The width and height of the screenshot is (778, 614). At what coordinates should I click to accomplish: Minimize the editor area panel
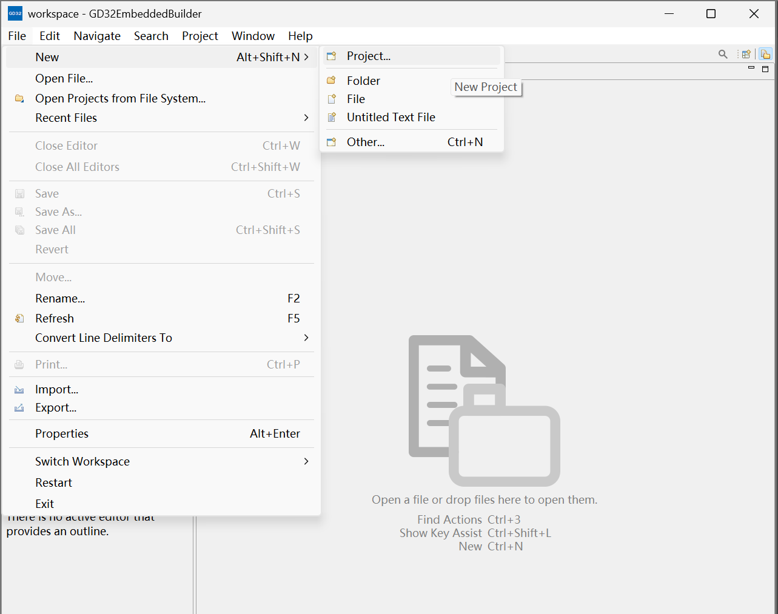pyautogui.click(x=751, y=68)
